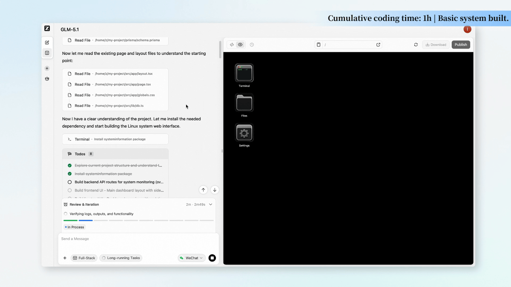The height and width of the screenshot is (287, 511).
Task: Click the plus icon in left sidebar
Action: (x=47, y=68)
